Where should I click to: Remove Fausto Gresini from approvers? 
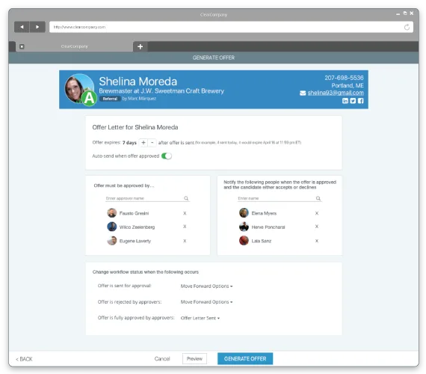(x=185, y=213)
